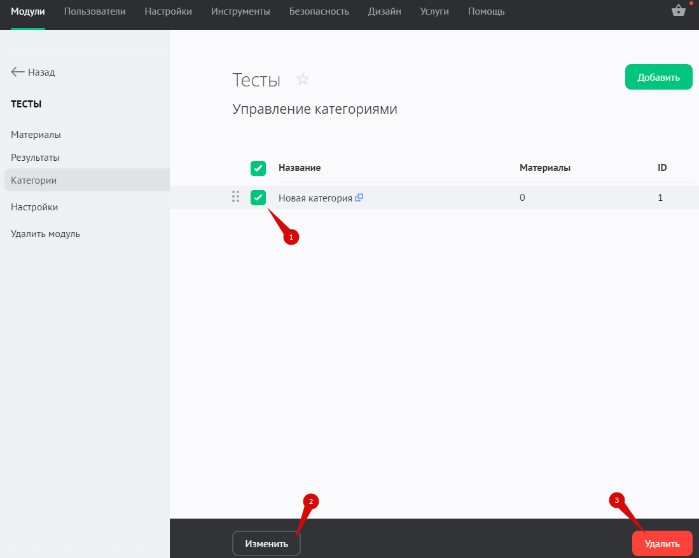The height and width of the screenshot is (558, 699).
Task: Uncheck the Новая категория row checkbox
Action: (258, 198)
